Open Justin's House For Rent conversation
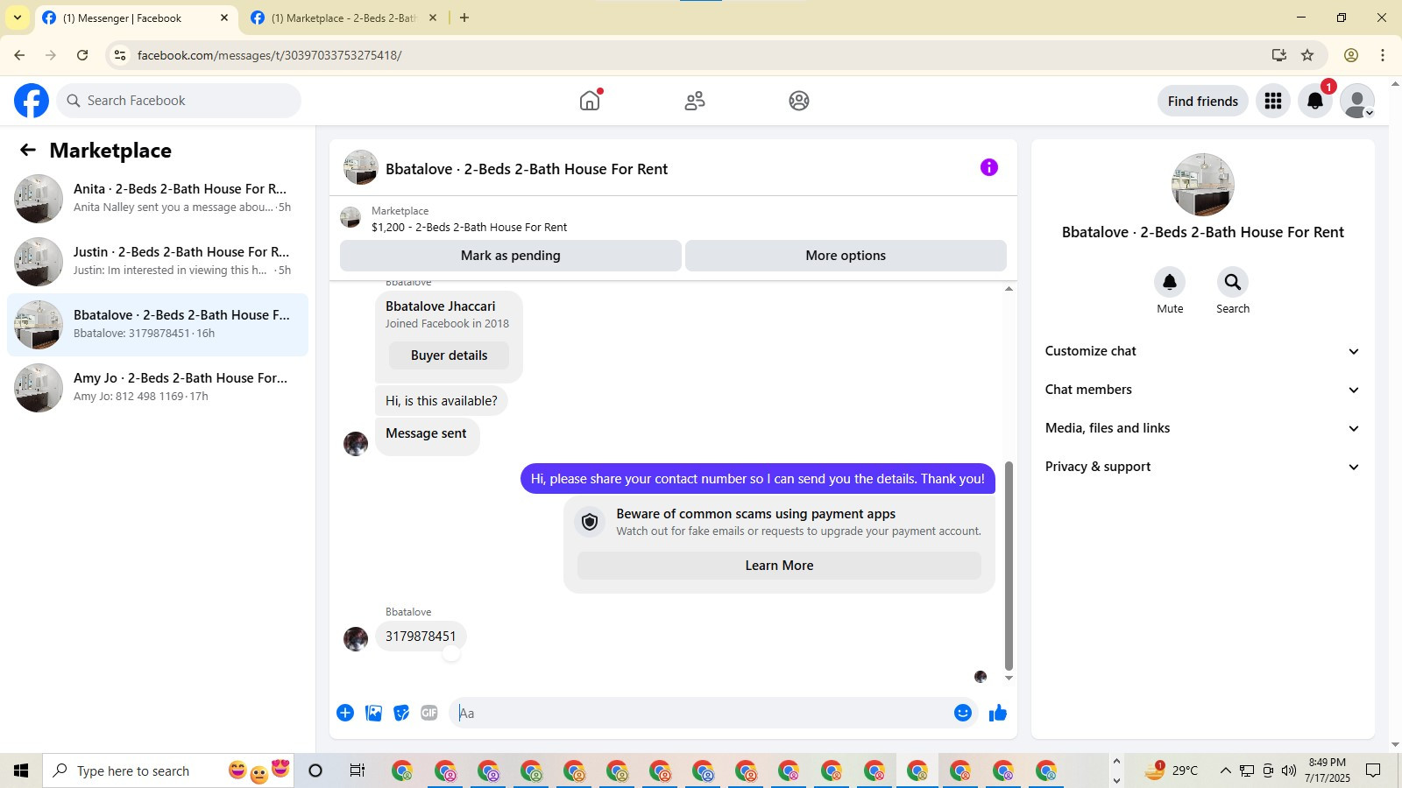Viewport: 1402px width, 788px height. coord(158,262)
